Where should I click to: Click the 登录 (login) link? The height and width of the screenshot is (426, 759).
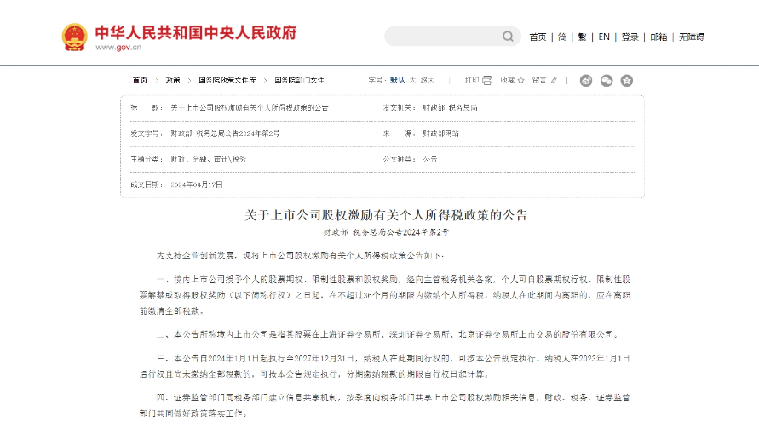[630, 37]
